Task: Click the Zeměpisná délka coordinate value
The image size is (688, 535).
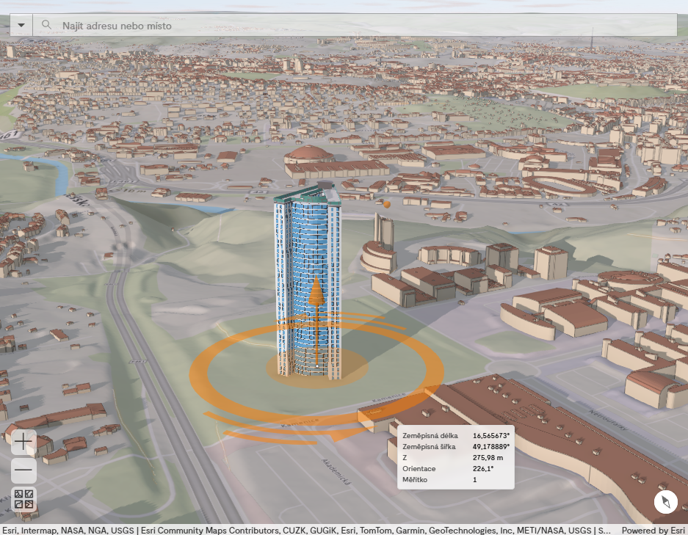Action: pyautogui.click(x=490, y=435)
